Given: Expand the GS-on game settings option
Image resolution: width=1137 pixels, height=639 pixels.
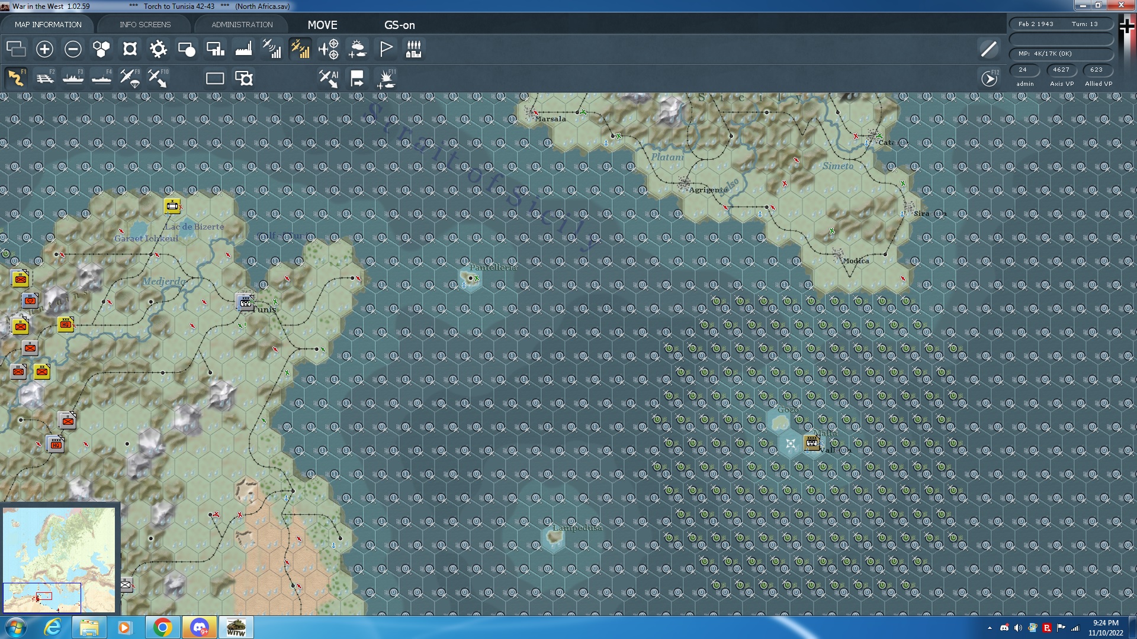Looking at the screenshot, I should tap(400, 25).
